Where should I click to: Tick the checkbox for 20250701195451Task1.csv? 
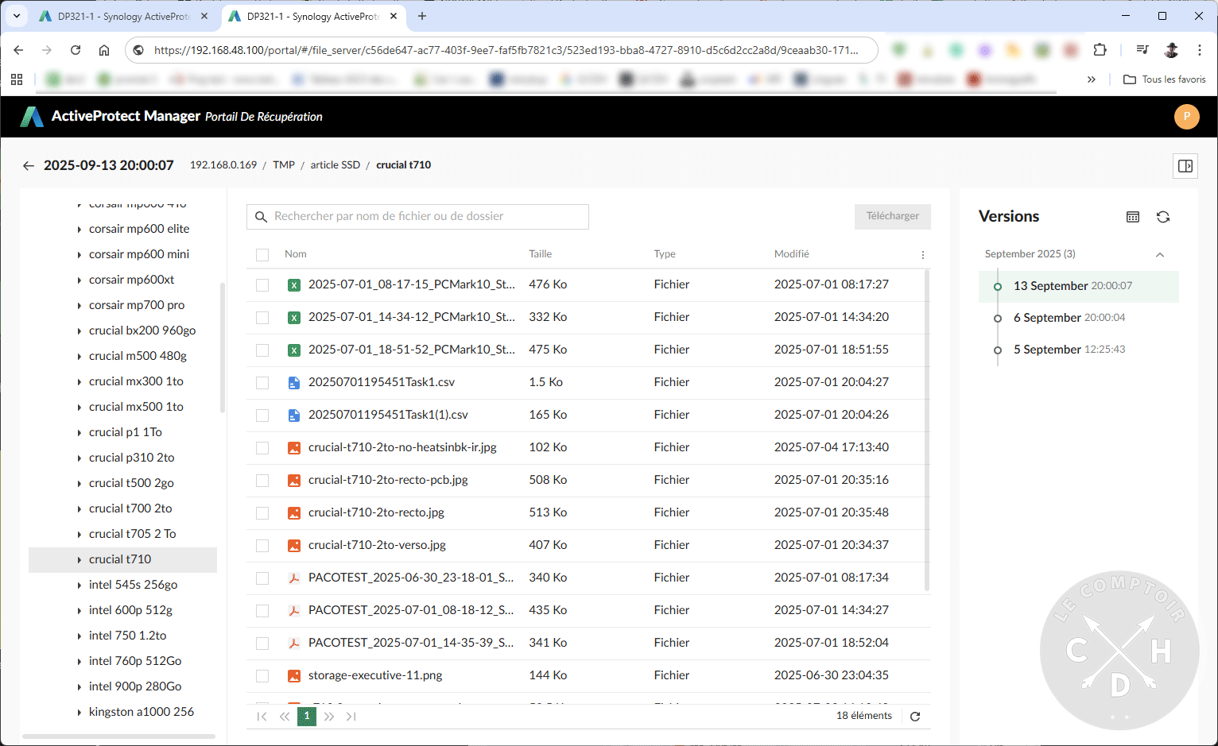click(x=262, y=382)
